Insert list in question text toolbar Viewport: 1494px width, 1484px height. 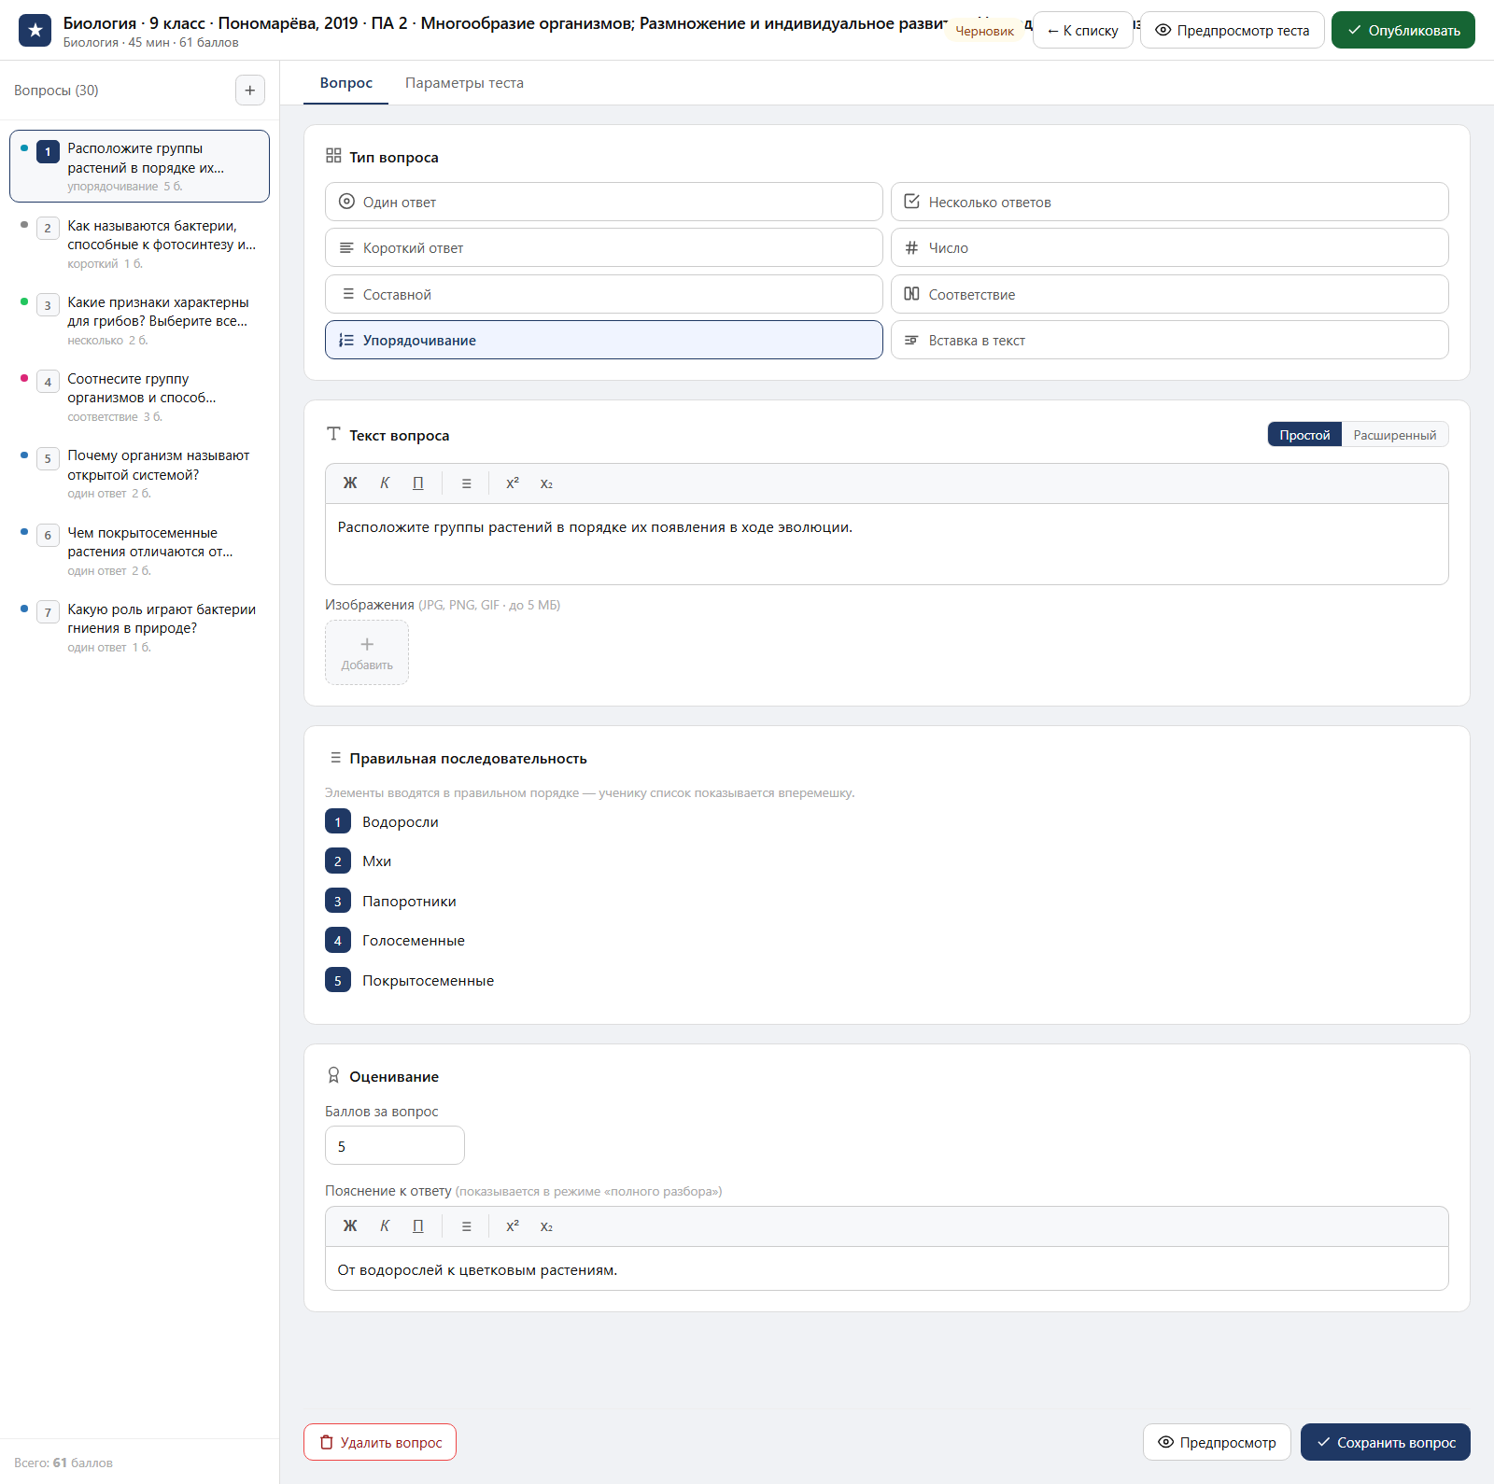[466, 483]
